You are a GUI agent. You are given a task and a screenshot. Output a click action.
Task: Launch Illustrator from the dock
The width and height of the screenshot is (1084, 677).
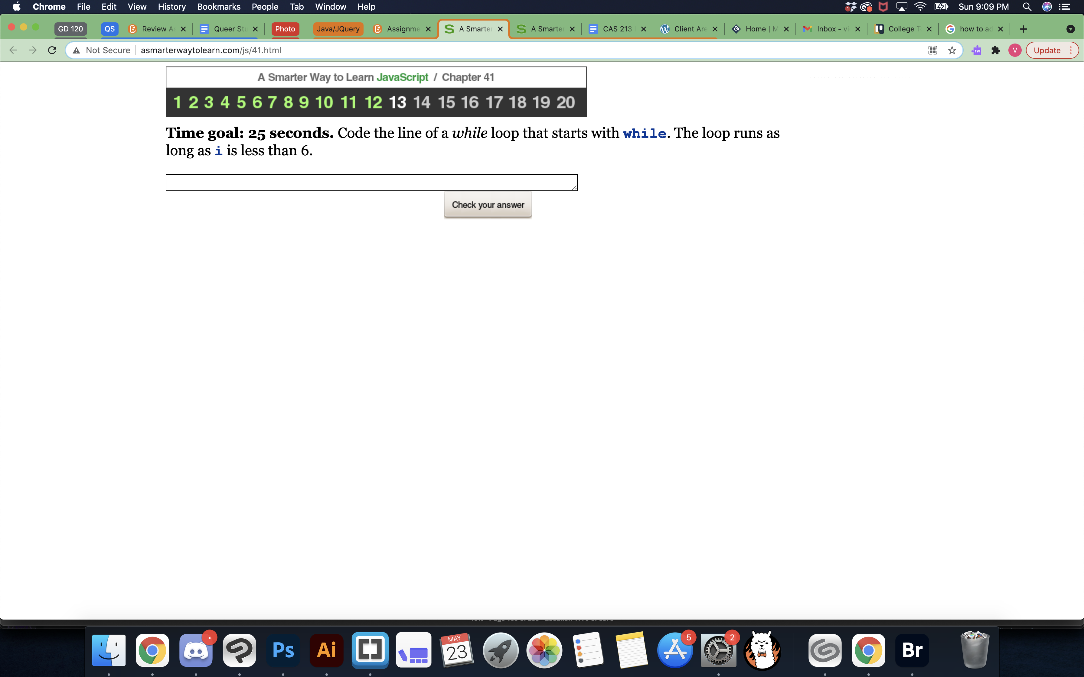point(326,650)
